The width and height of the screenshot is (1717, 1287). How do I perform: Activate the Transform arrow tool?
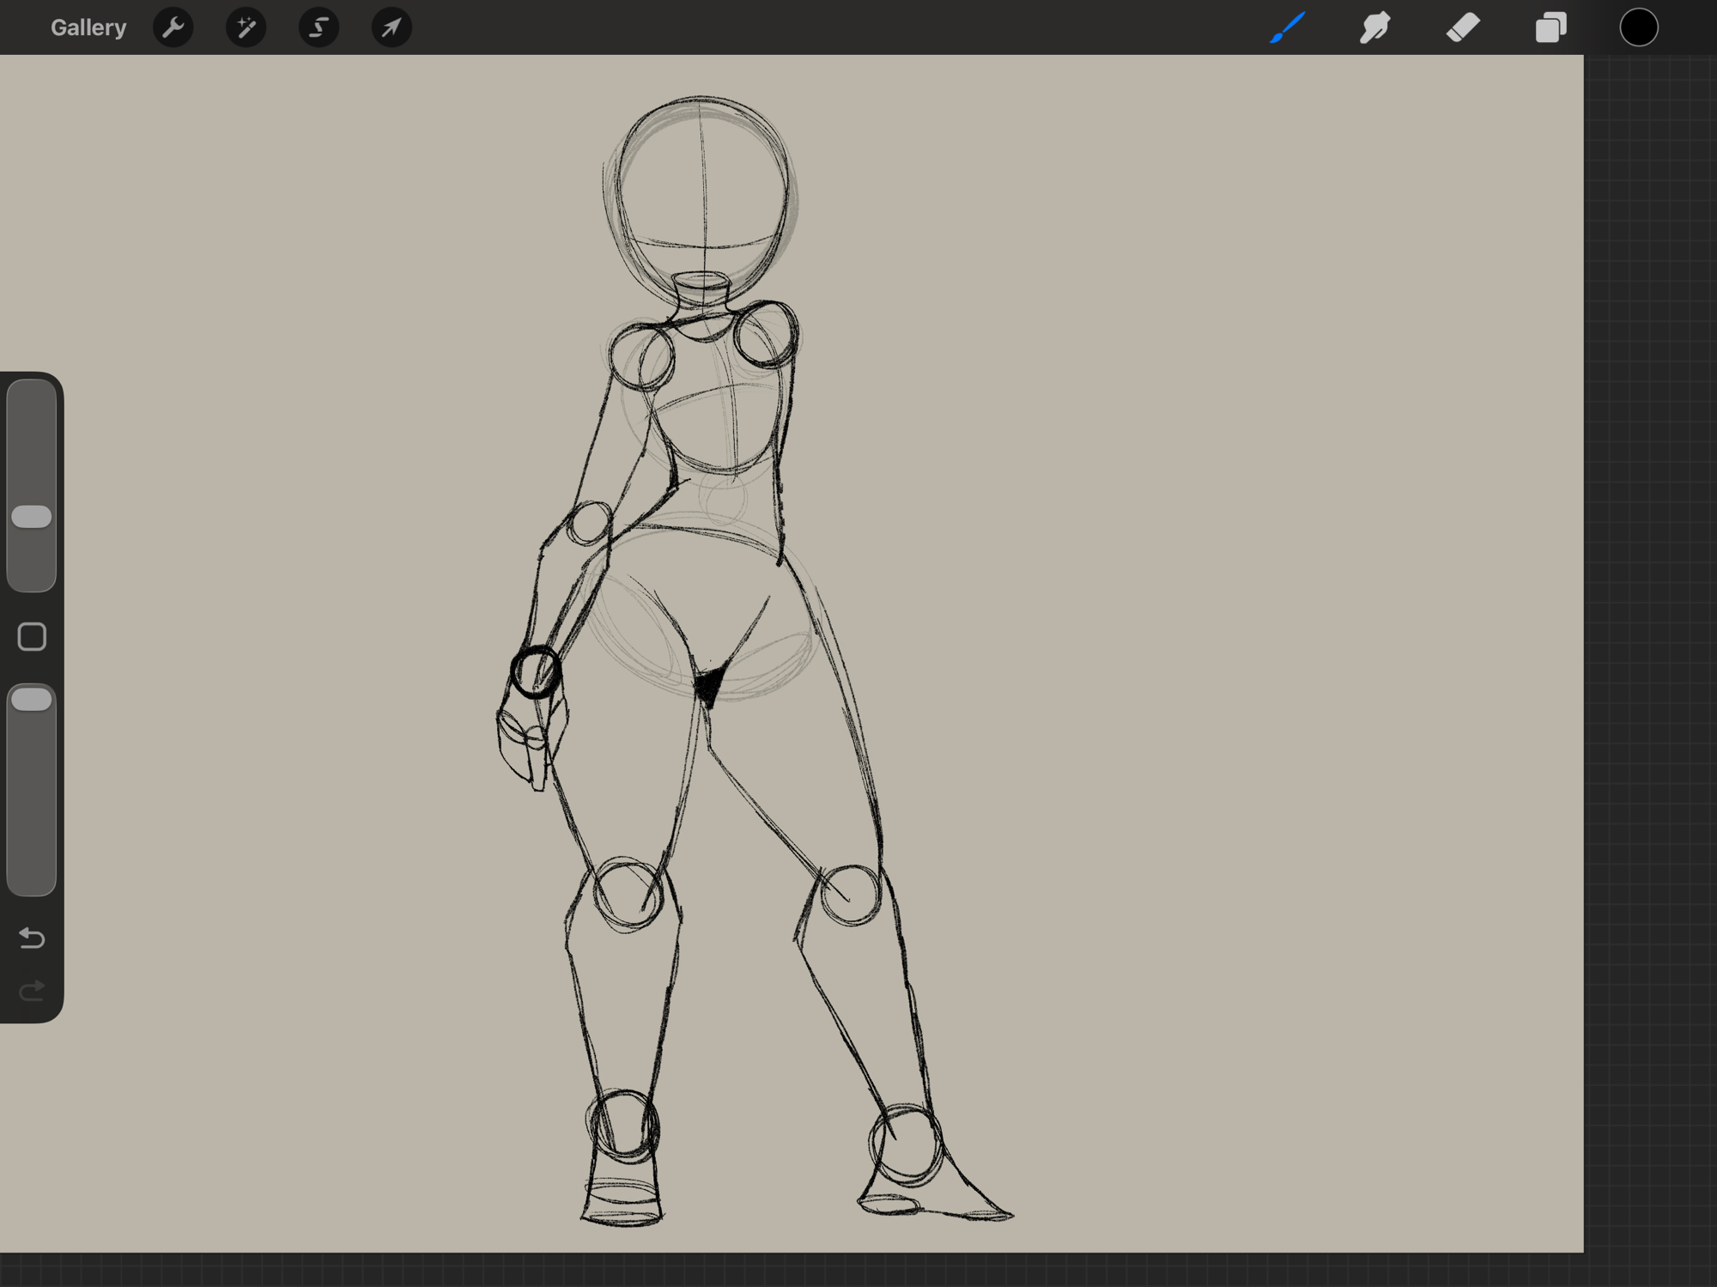coord(391,27)
